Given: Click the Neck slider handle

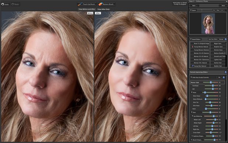Looking at the screenshot, I should (x=206, y=109).
